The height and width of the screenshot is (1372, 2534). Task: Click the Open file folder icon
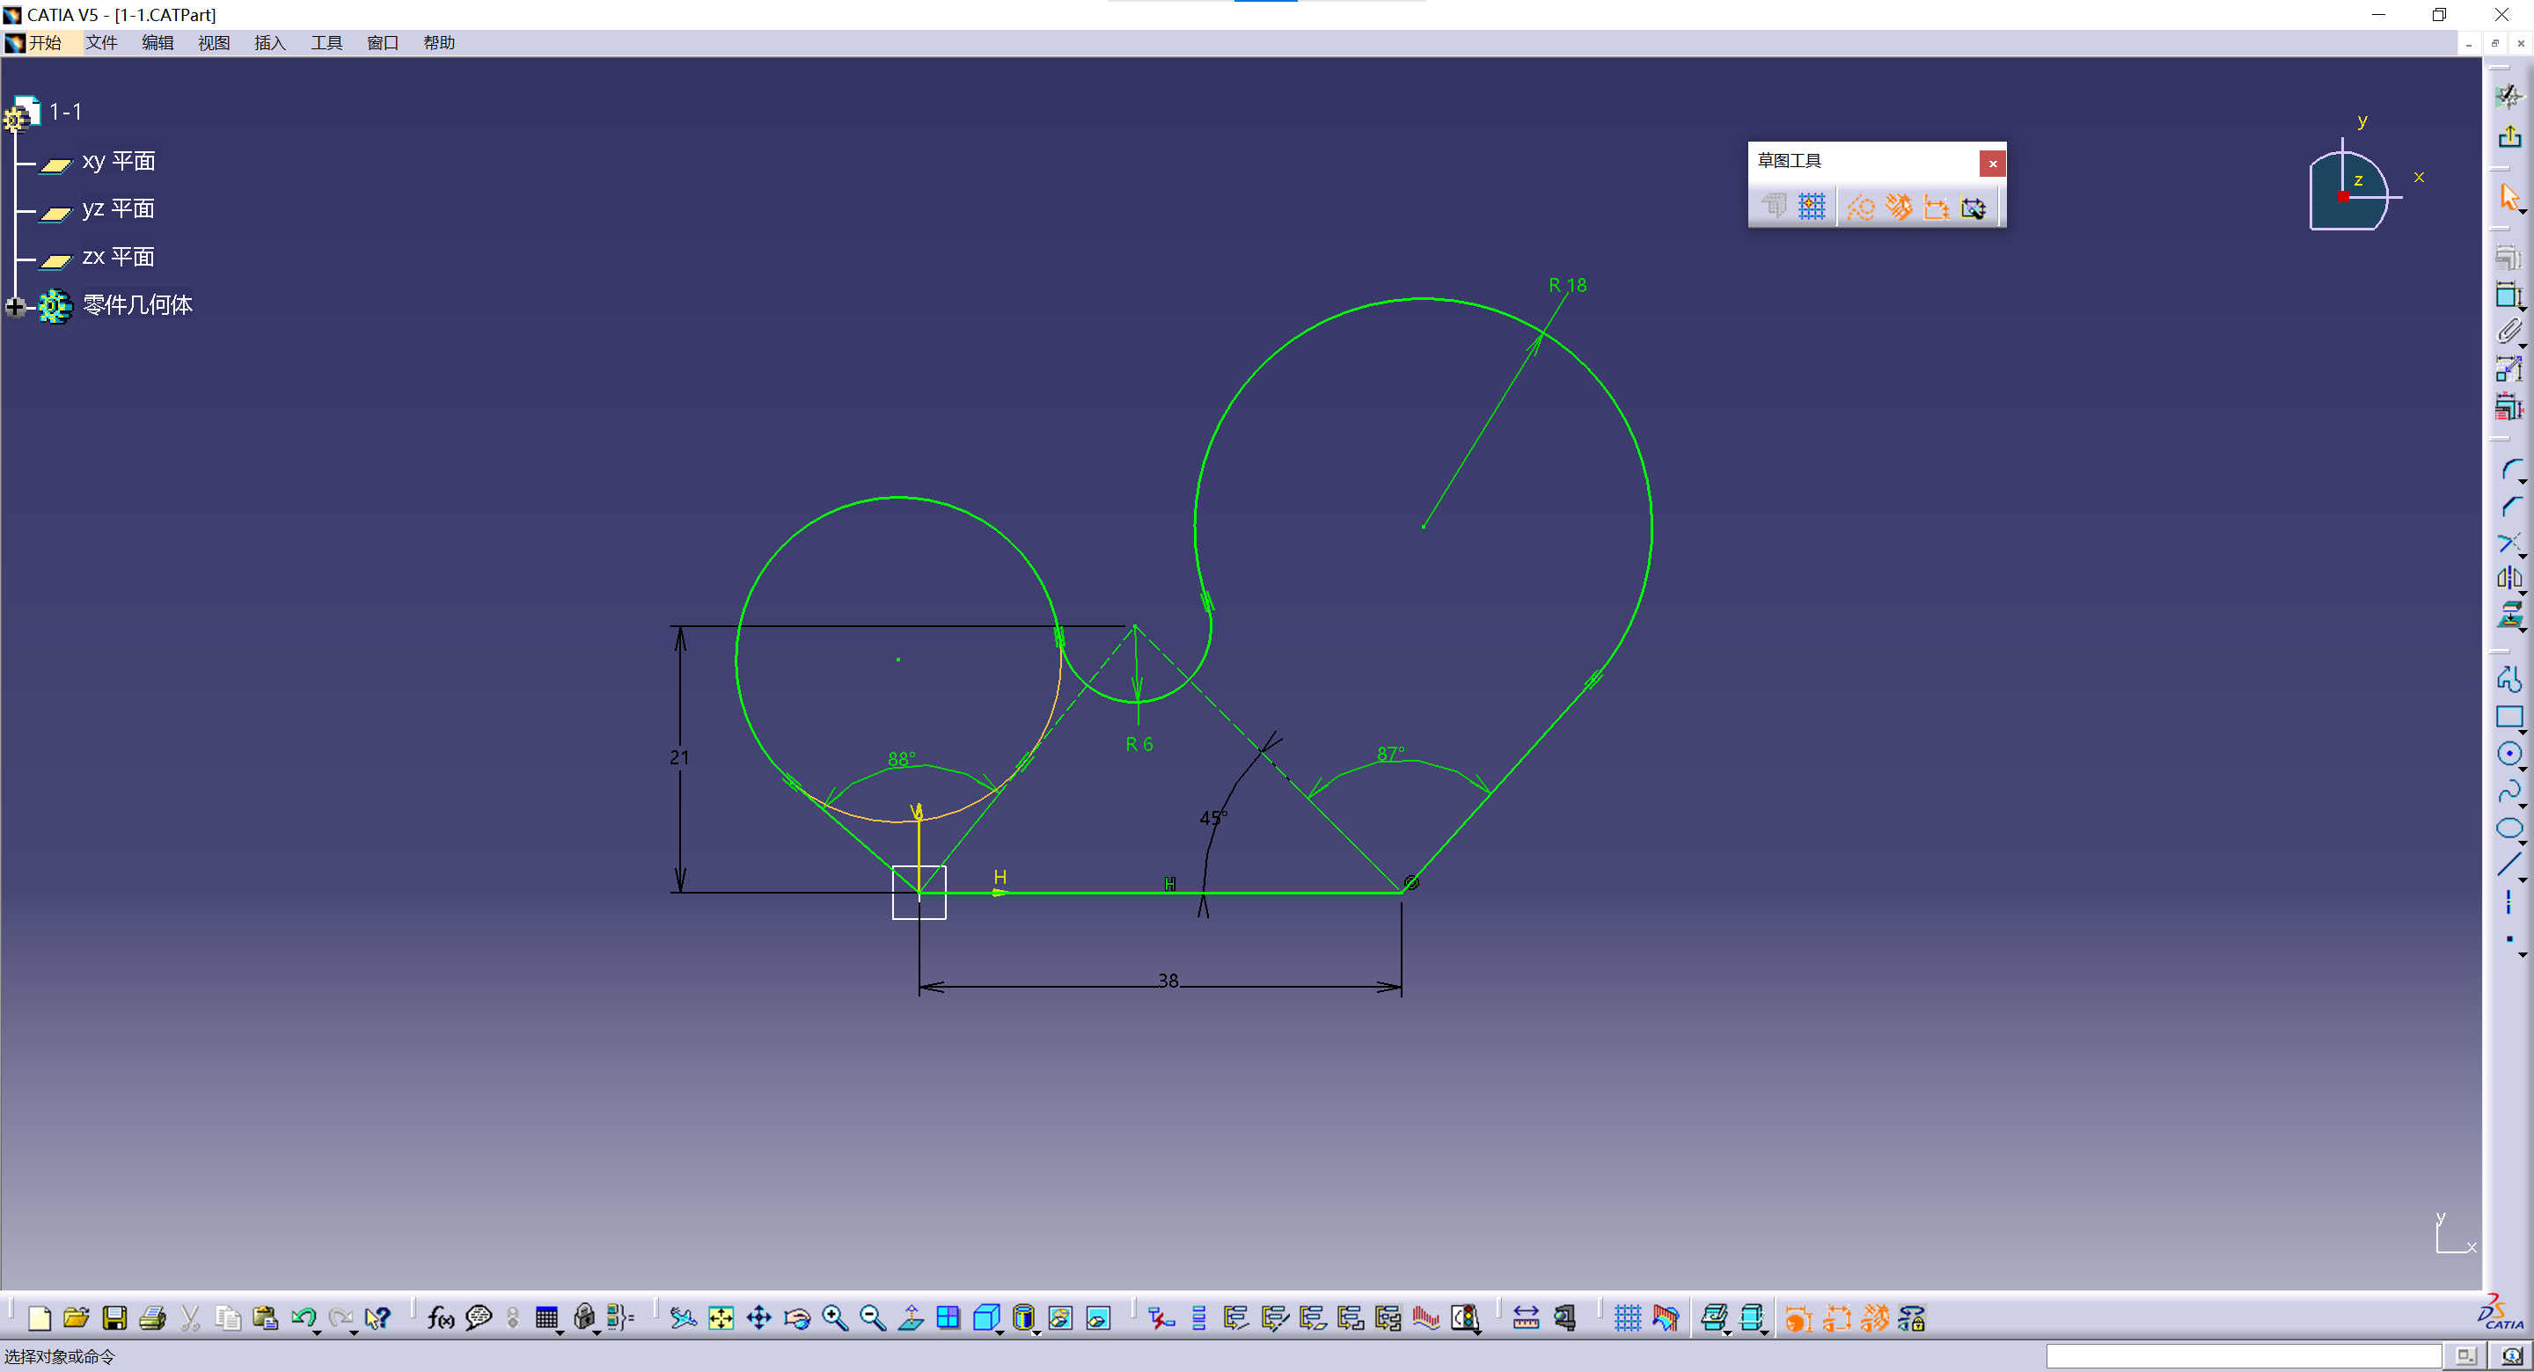point(76,1317)
